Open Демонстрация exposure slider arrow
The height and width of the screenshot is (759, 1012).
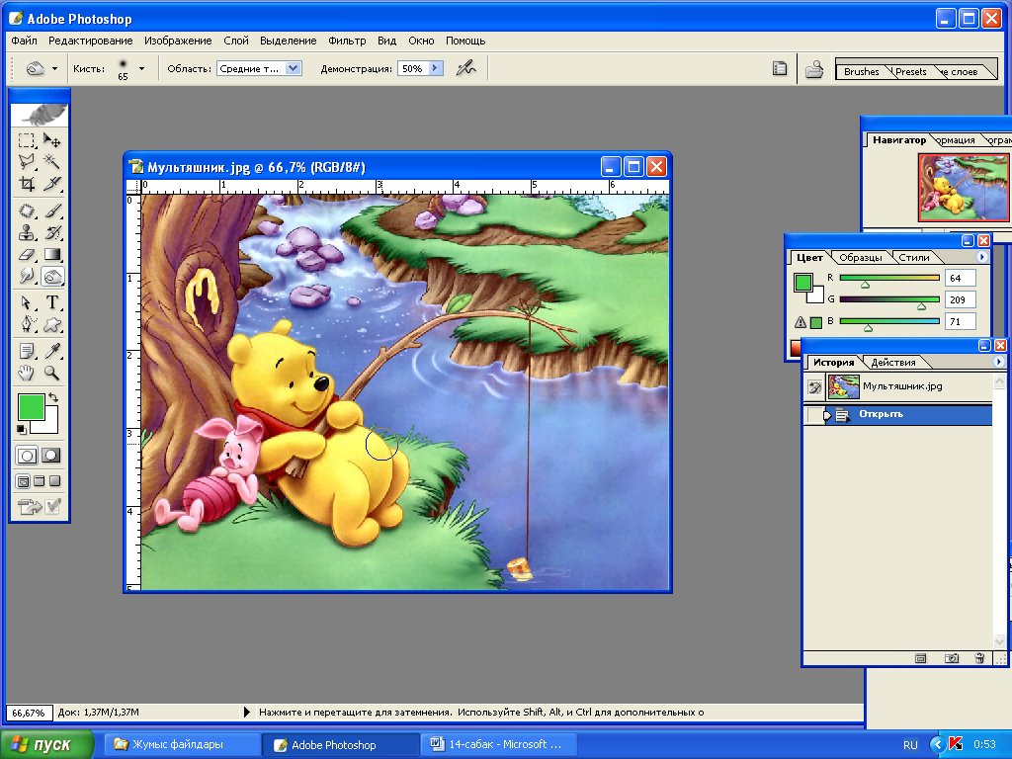pyautogui.click(x=436, y=68)
